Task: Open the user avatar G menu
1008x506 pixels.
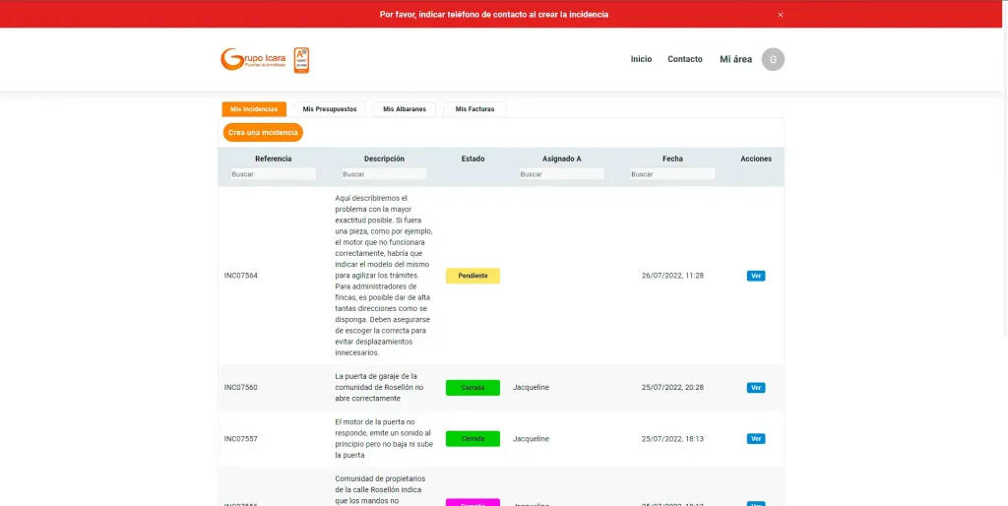Action: click(x=773, y=59)
